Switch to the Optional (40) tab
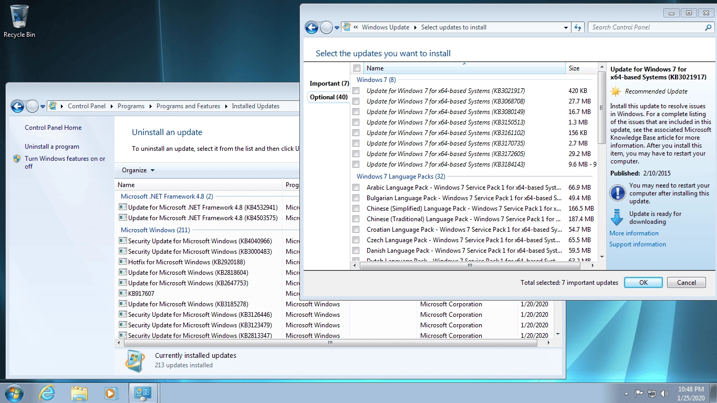The width and height of the screenshot is (717, 403). pyautogui.click(x=329, y=97)
